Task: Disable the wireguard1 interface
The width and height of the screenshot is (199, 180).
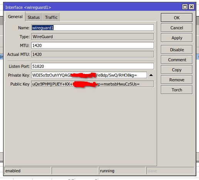Action: pyautogui.click(x=177, y=50)
